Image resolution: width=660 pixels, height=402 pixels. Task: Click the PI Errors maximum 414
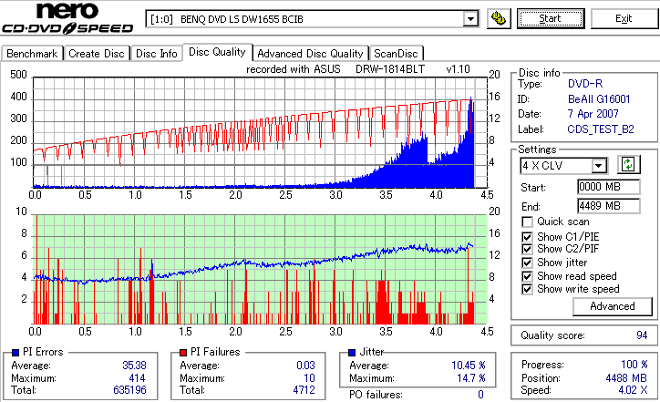click(137, 378)
